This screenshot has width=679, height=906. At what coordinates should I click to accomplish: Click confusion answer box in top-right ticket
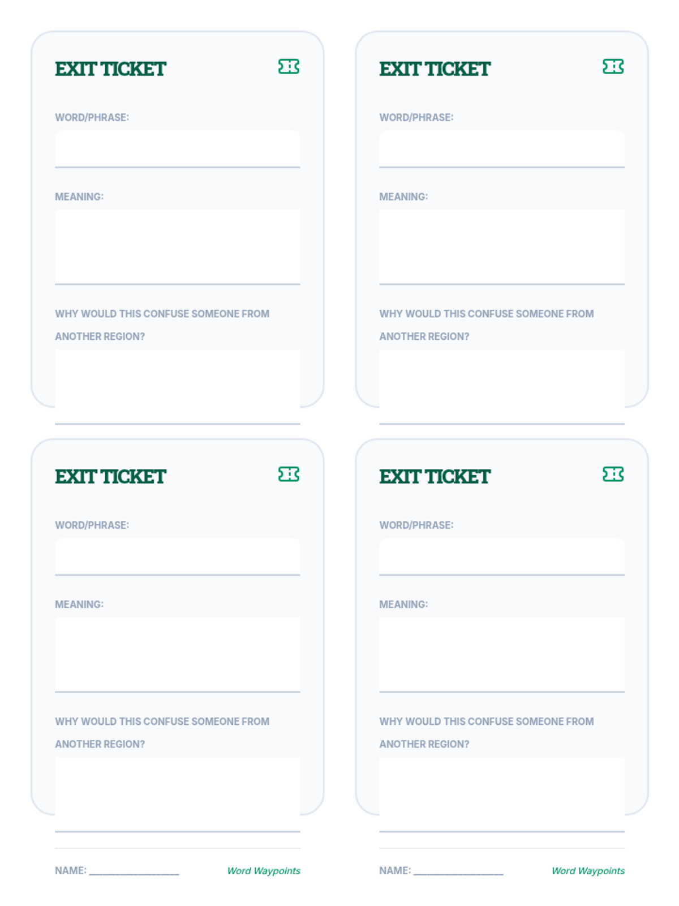coord(502,387)
